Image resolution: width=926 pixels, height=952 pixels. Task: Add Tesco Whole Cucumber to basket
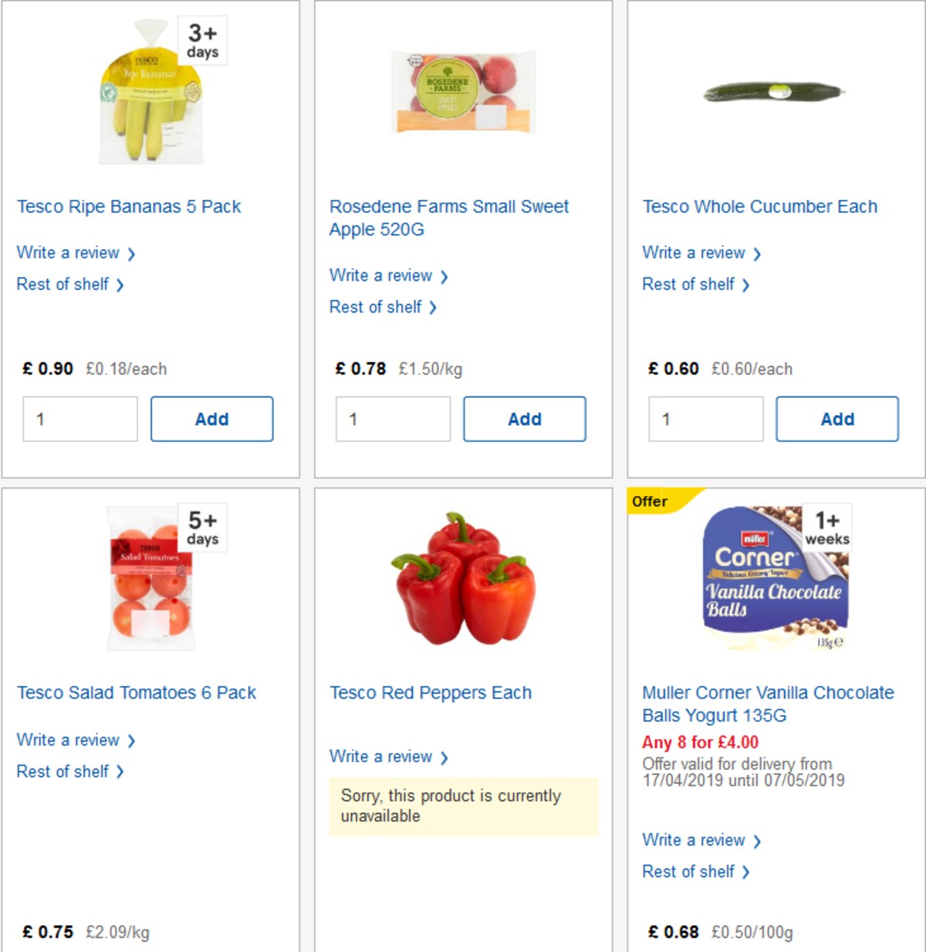[x=836, y=419]
